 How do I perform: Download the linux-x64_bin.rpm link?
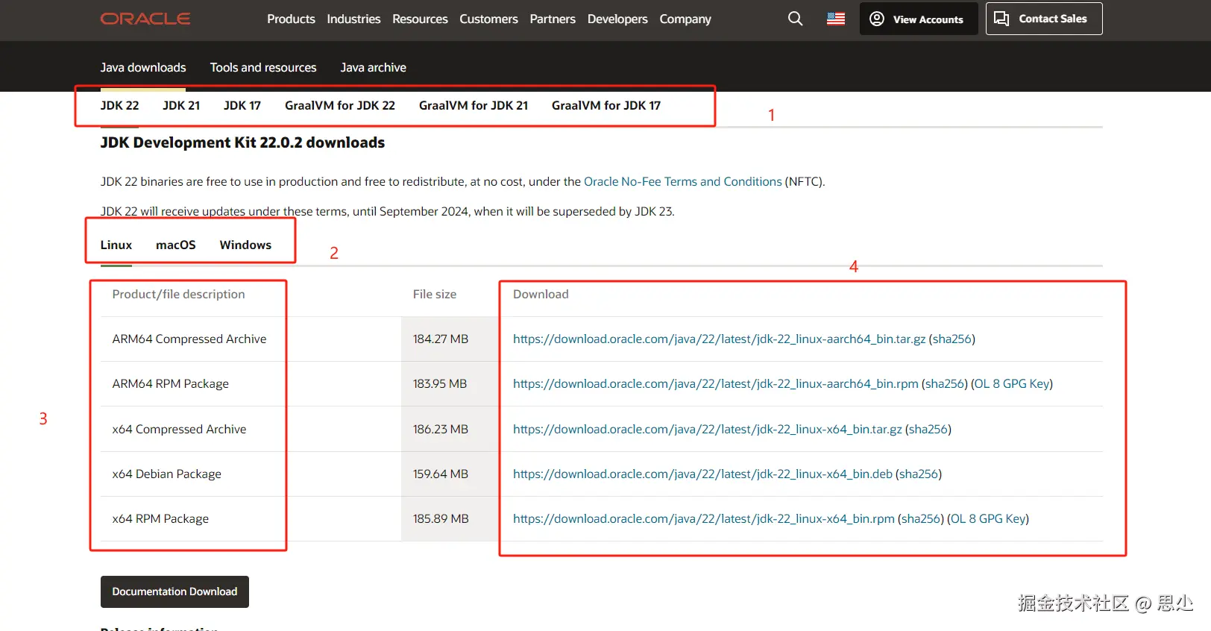[704, 518]
